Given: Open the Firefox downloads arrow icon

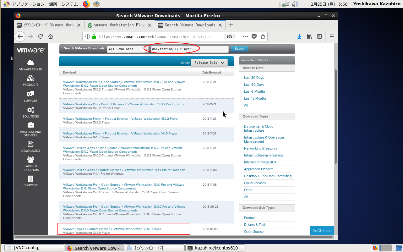Looking at the screenshot, I should [299, 36].
